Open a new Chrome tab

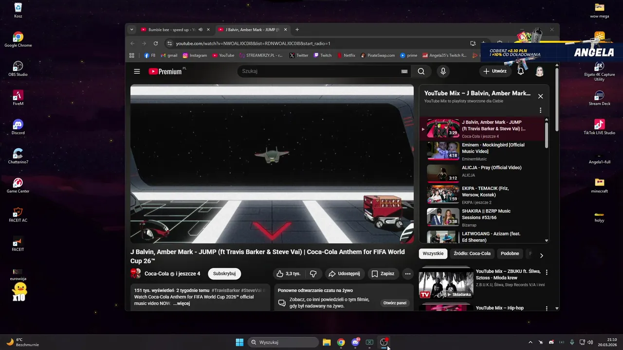[297, 30]
